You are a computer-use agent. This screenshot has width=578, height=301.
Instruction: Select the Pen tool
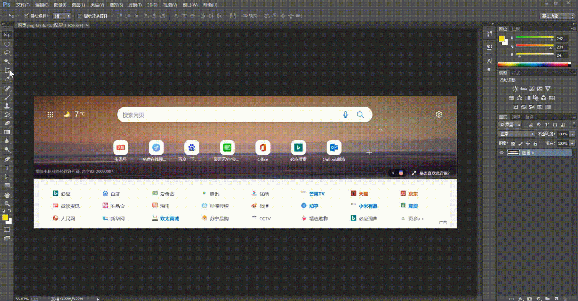tap(7, 159)
